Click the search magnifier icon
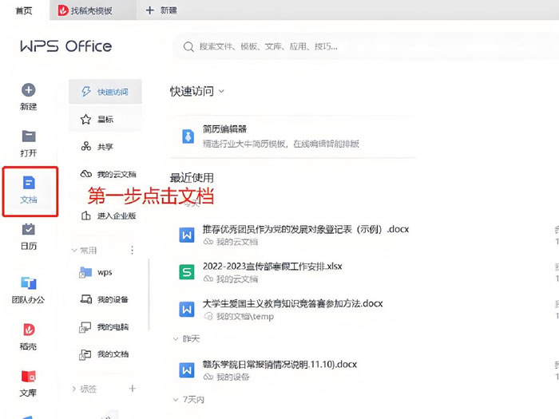 [x=188, y=46]
